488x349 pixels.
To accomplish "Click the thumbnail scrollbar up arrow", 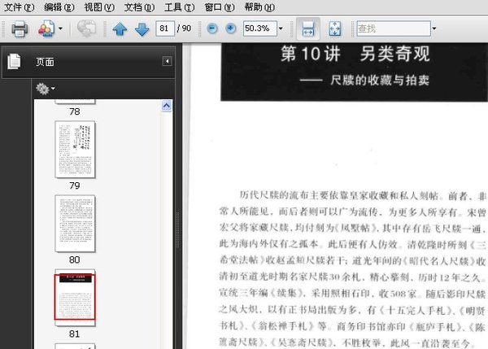I will pos(167,106).
